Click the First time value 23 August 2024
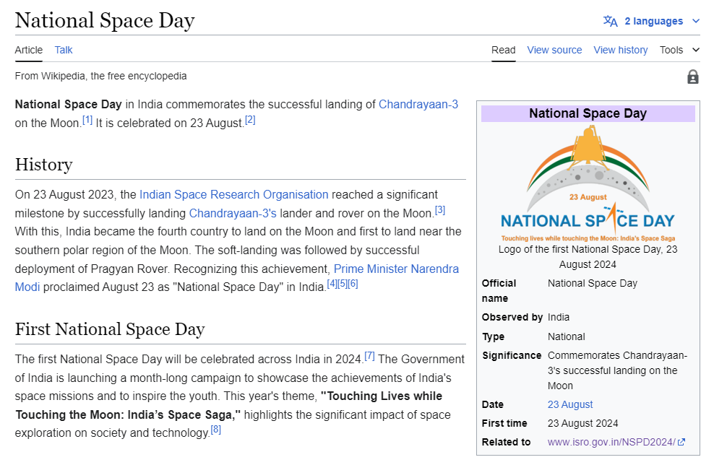 coord(583,424)
